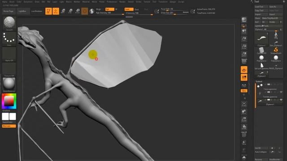Click the Rgb Intensity slider
The image size is (287, 161).
pyautogui.click(x=110, y=13)
